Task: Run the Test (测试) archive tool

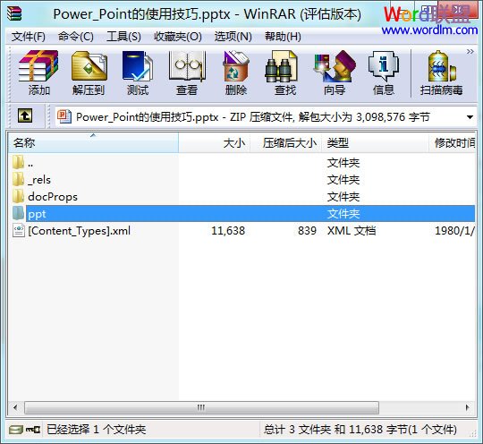Action: tap(138, 73)
